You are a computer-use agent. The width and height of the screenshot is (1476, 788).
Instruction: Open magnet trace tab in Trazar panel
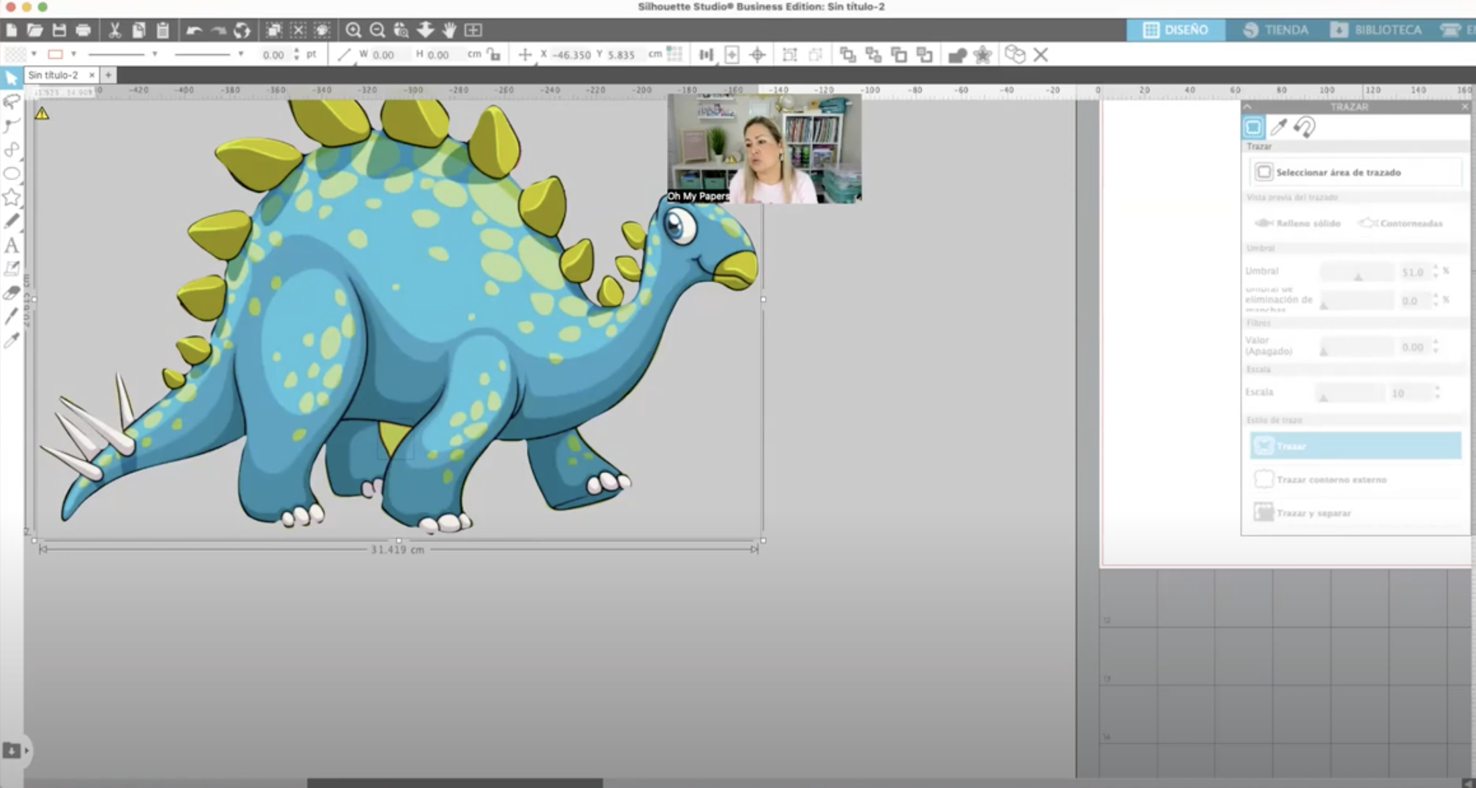click(1304, 127)
